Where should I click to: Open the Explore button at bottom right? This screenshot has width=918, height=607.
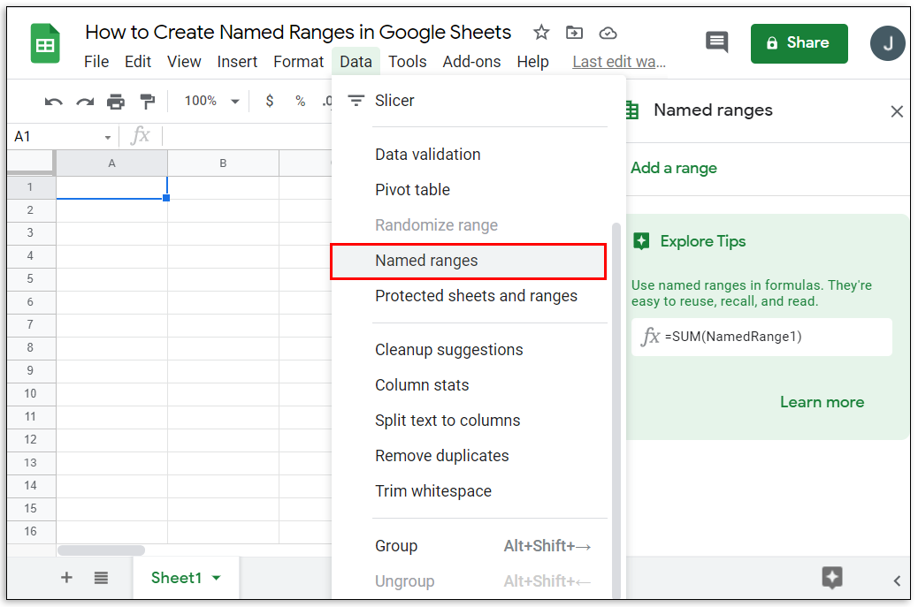pyautogui.click(x=831, y=578)
